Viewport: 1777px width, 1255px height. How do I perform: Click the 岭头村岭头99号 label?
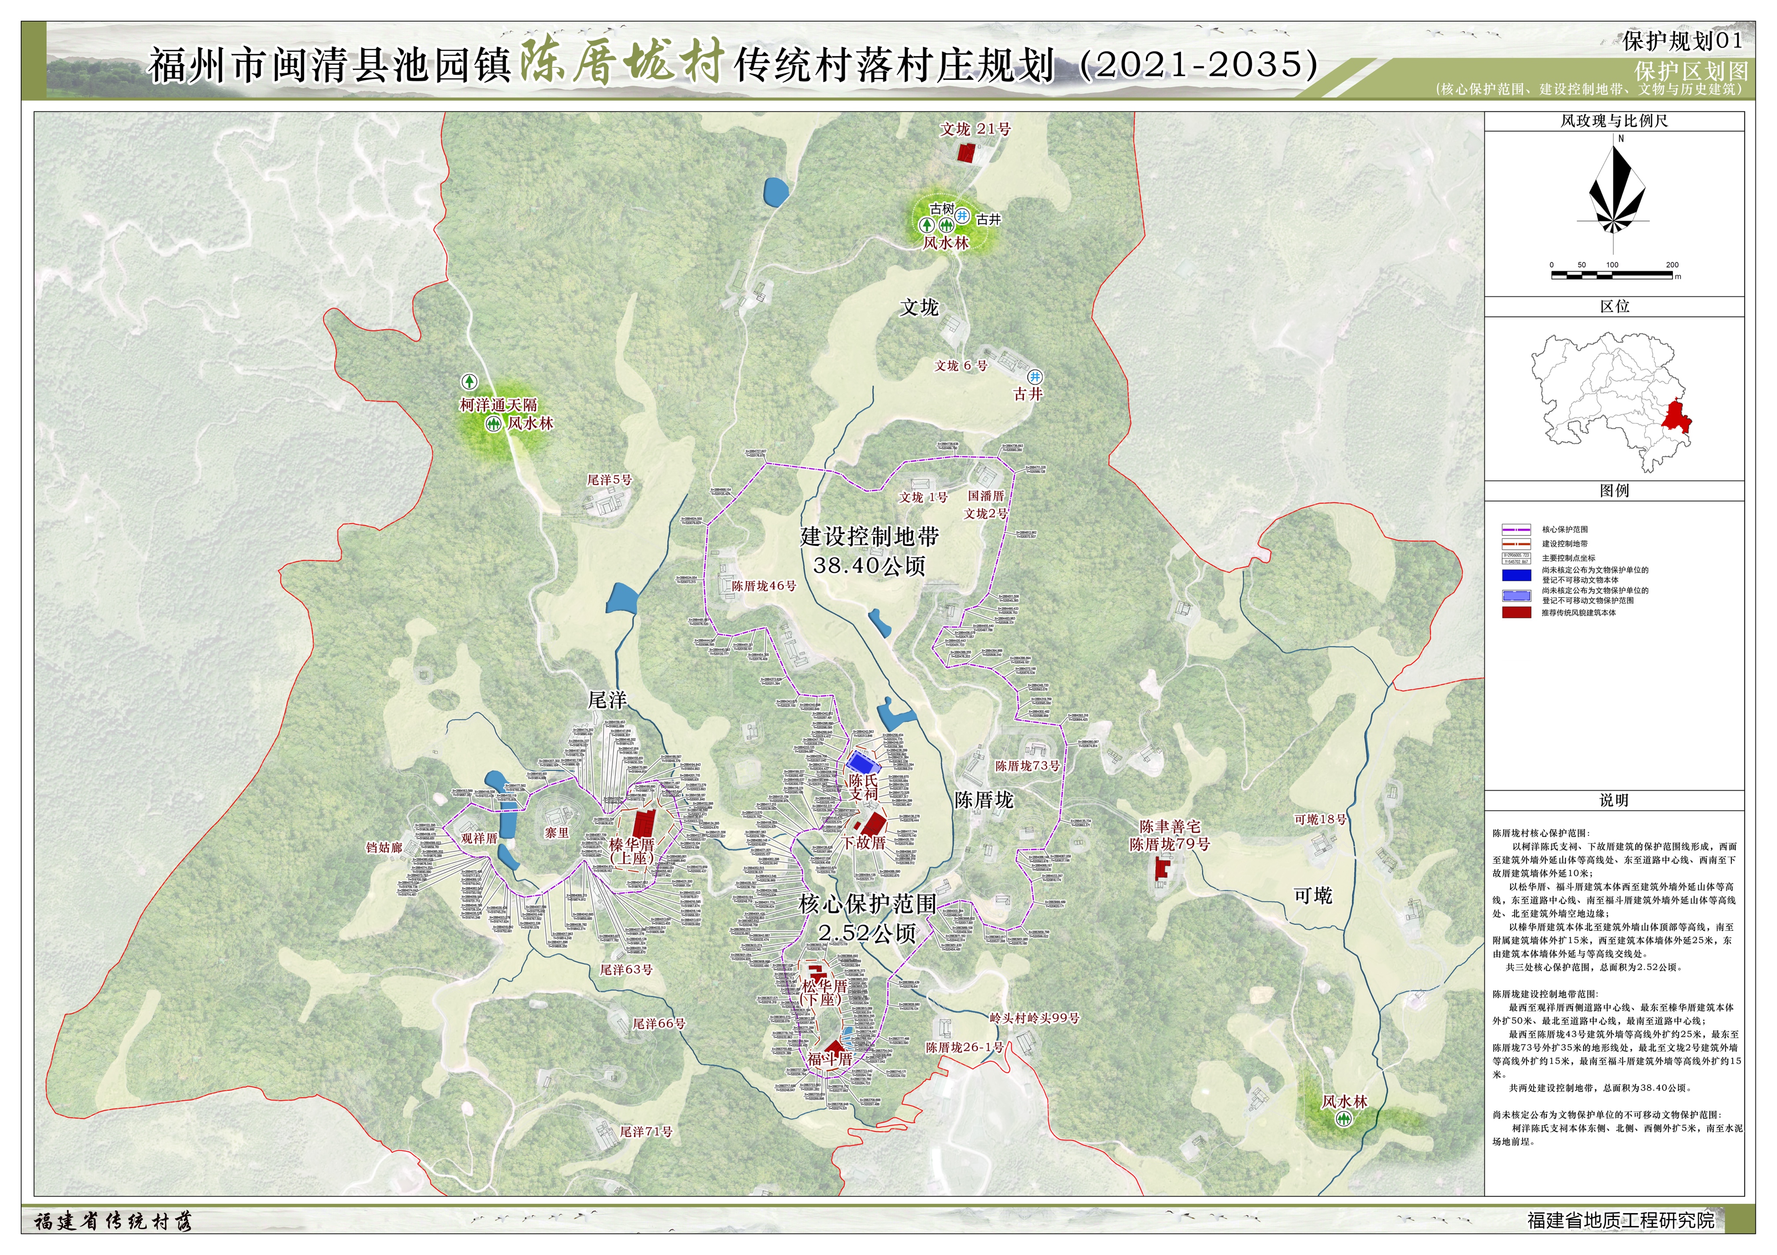click(x=1035, y=1018)
